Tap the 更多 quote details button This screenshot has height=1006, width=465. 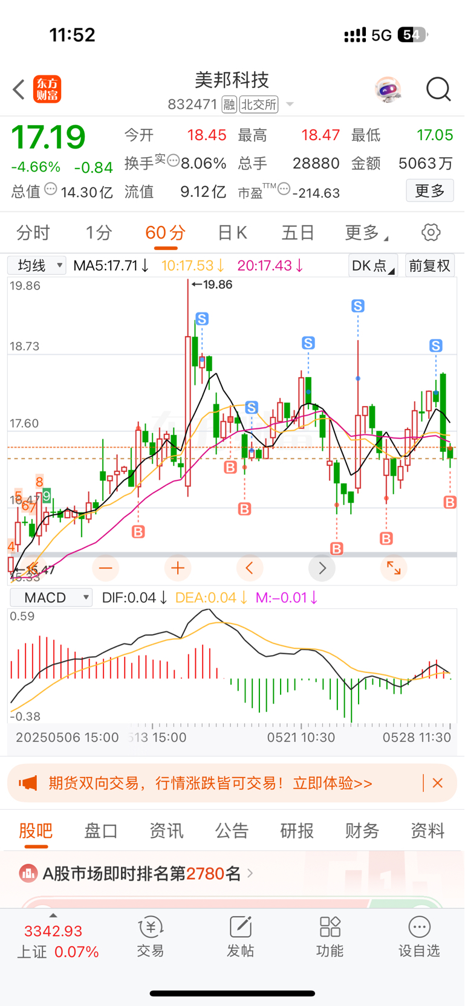click(x=430, y=191)
